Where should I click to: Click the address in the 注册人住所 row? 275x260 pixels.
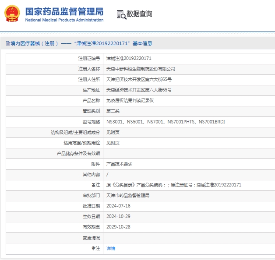tap(139, 79)
